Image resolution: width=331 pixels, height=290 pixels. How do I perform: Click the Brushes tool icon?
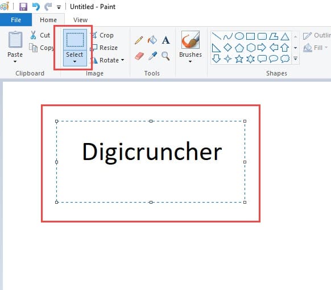pyautogui.click(x=191, y=40)
